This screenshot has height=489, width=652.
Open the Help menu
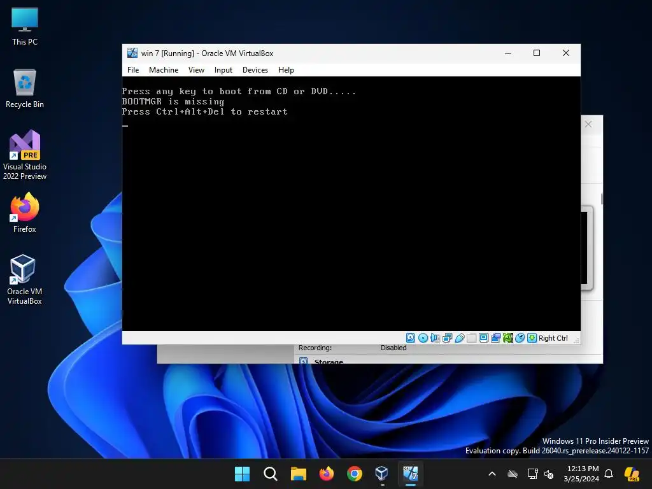click(286, 70)
